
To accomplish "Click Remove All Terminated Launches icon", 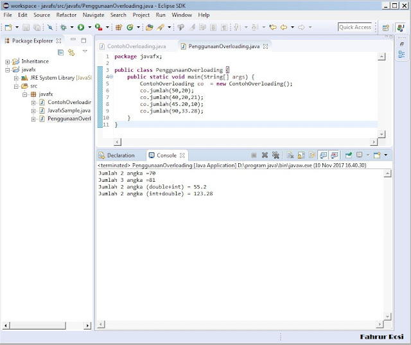I will [x=275, y=155].
